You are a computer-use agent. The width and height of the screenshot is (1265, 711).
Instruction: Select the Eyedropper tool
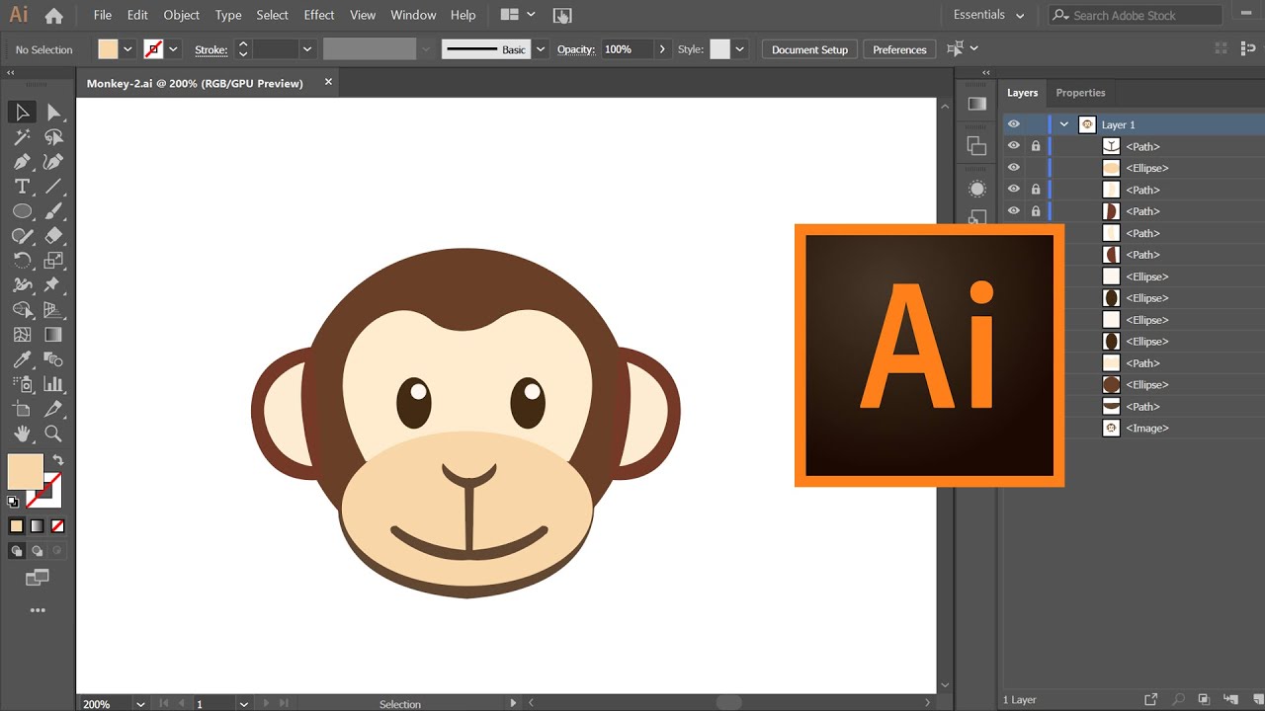click(22, 359)
